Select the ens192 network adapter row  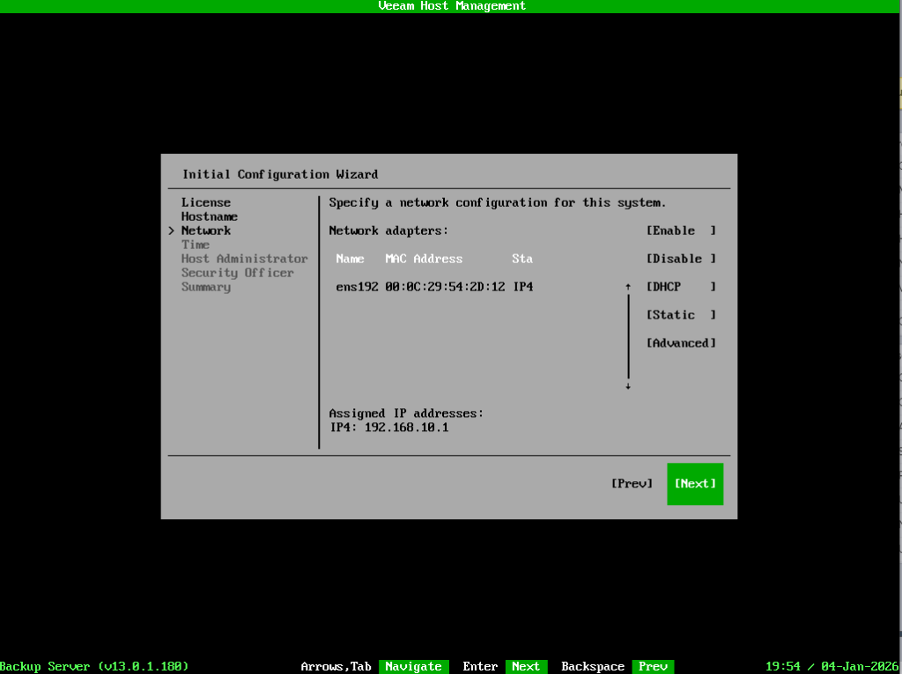[x=434, y=287]
